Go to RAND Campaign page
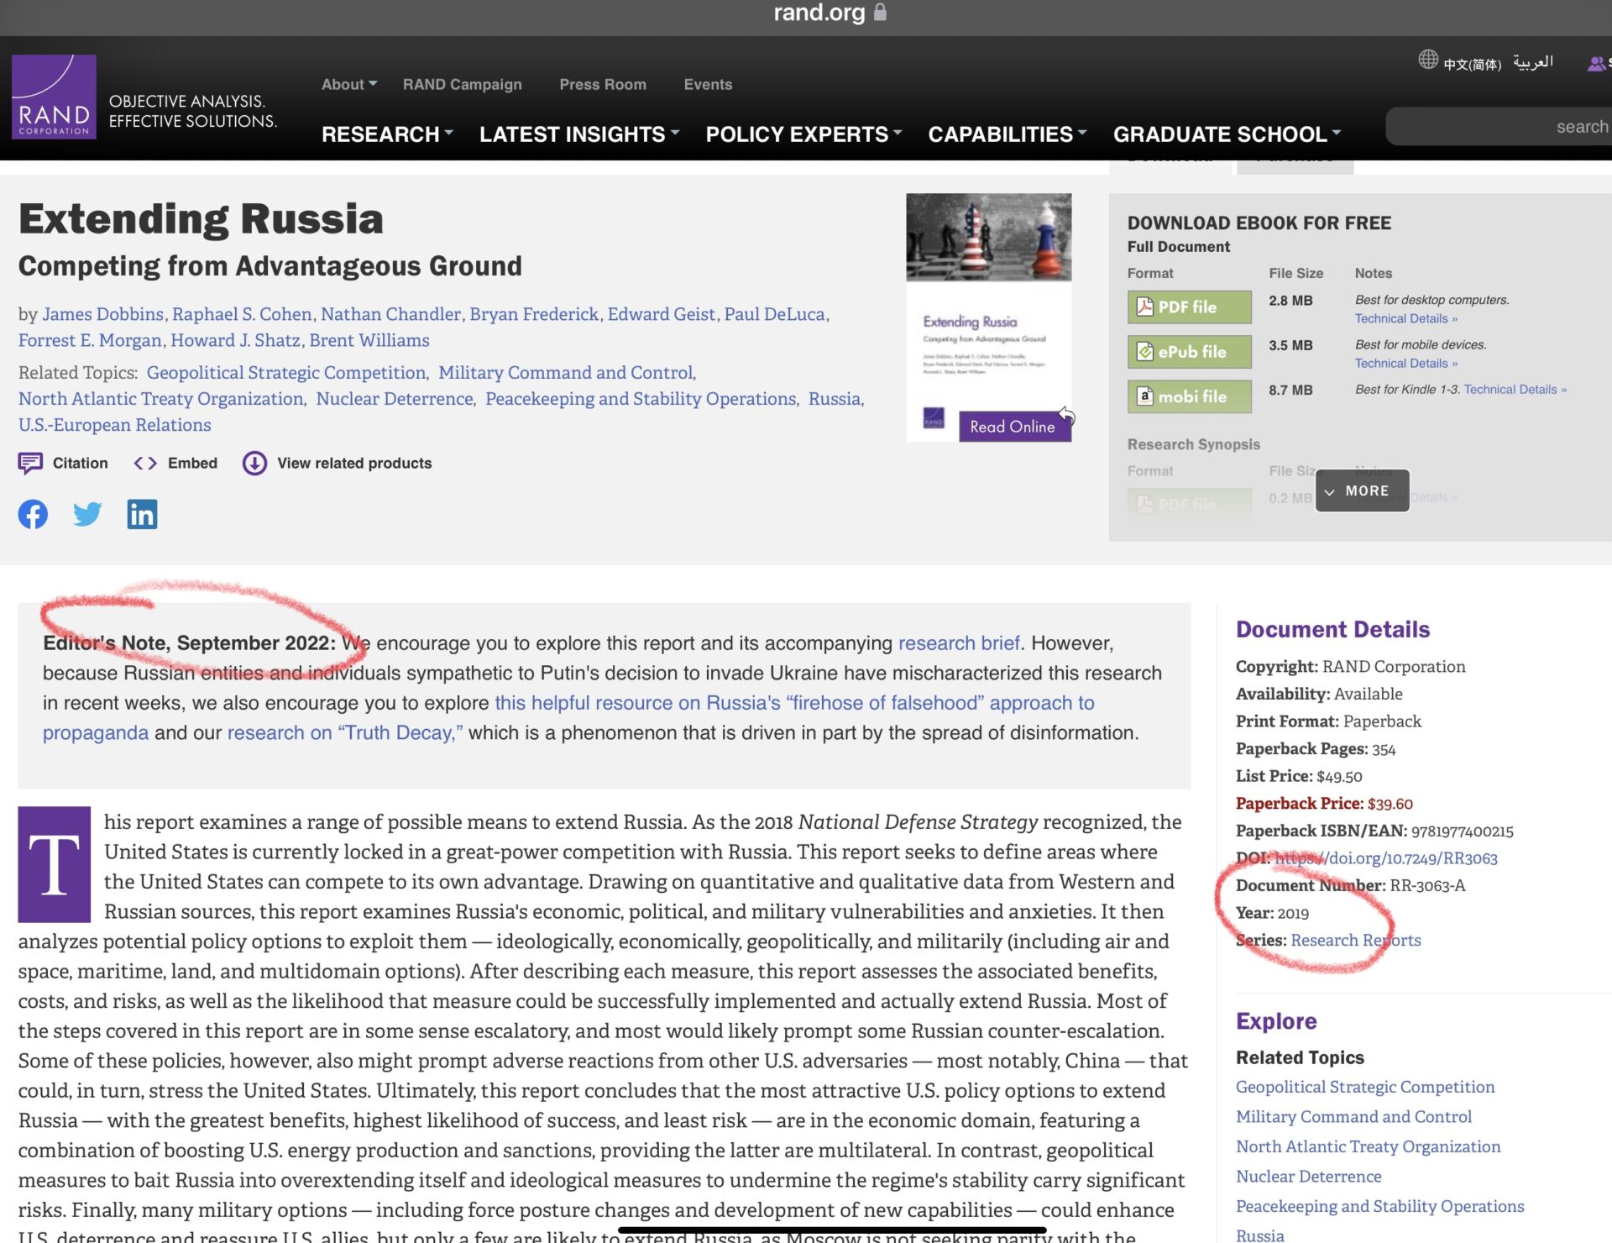The height and width of the screenshot is (1243, 1612). coord(463,85)
